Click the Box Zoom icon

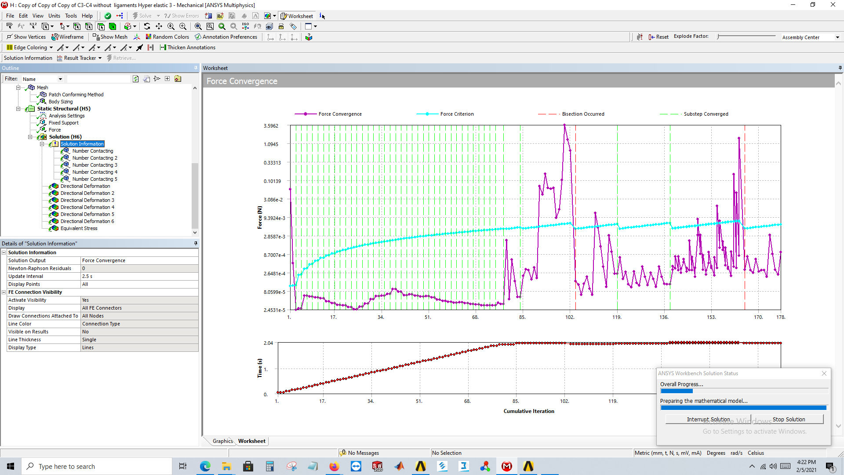coord(183,26)
